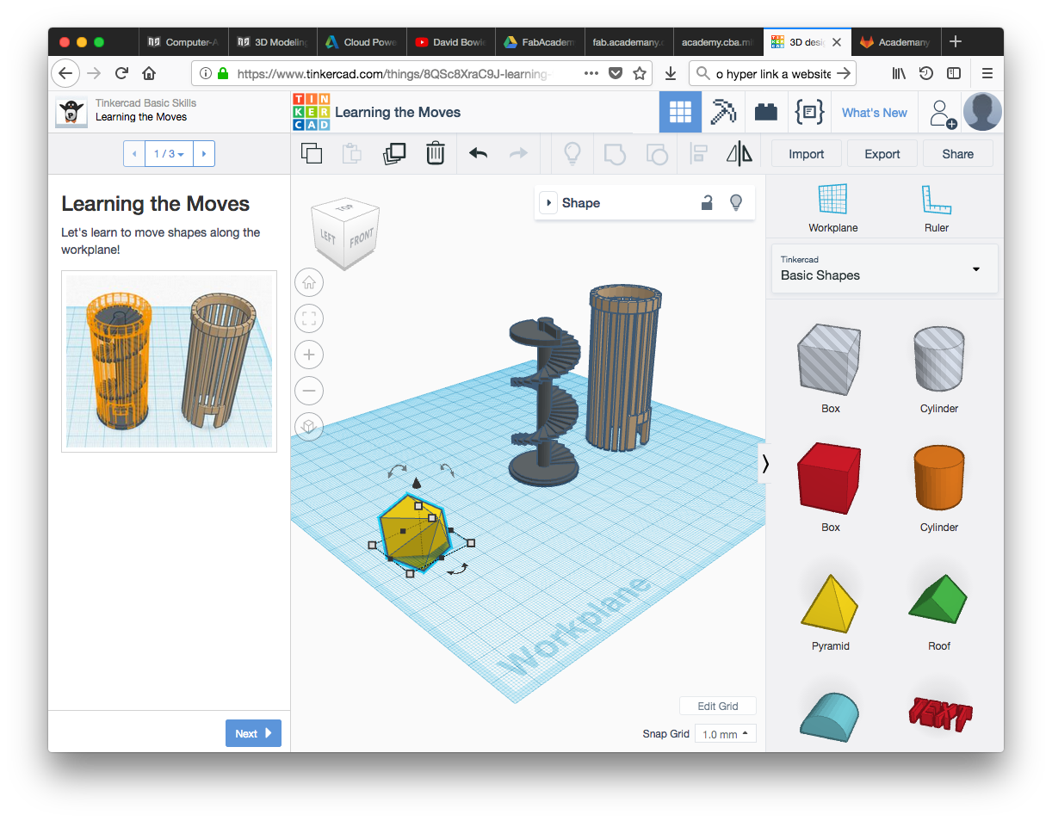This screenshot has height=821, width=1052.
Task: Bookmark this page with the star
Action: click(640, 74)
